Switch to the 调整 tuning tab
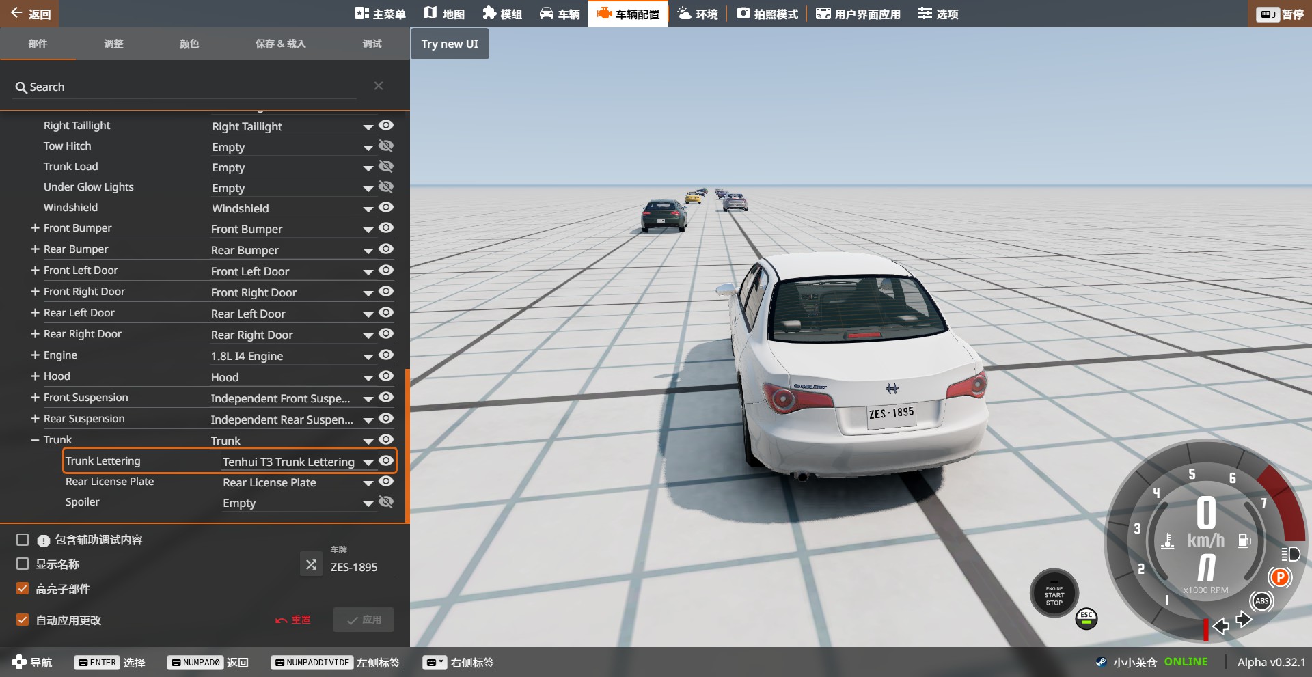Screen dimensions: 1312x677 (113, 44)
